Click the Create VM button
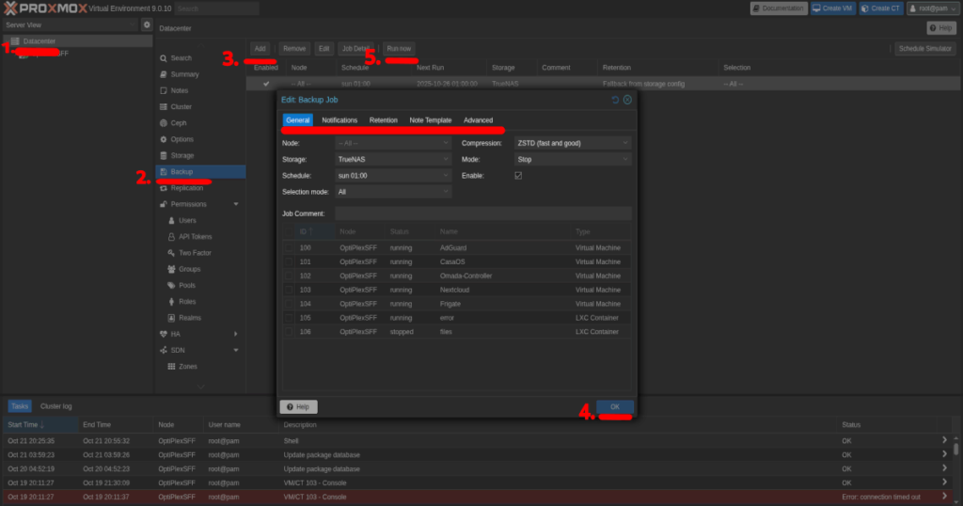 [x=833, y=8]
